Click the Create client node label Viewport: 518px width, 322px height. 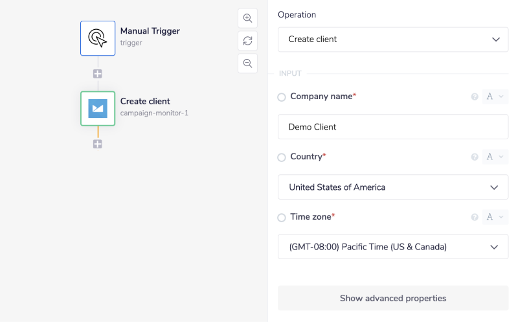(145, 101)
